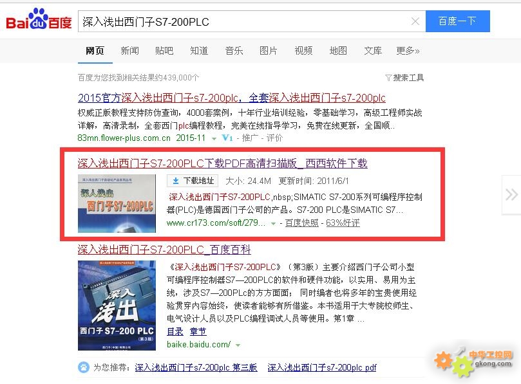521x384 pixels.
Task: Open the 贴吧 tab
Action: click(x=164, y=51)
